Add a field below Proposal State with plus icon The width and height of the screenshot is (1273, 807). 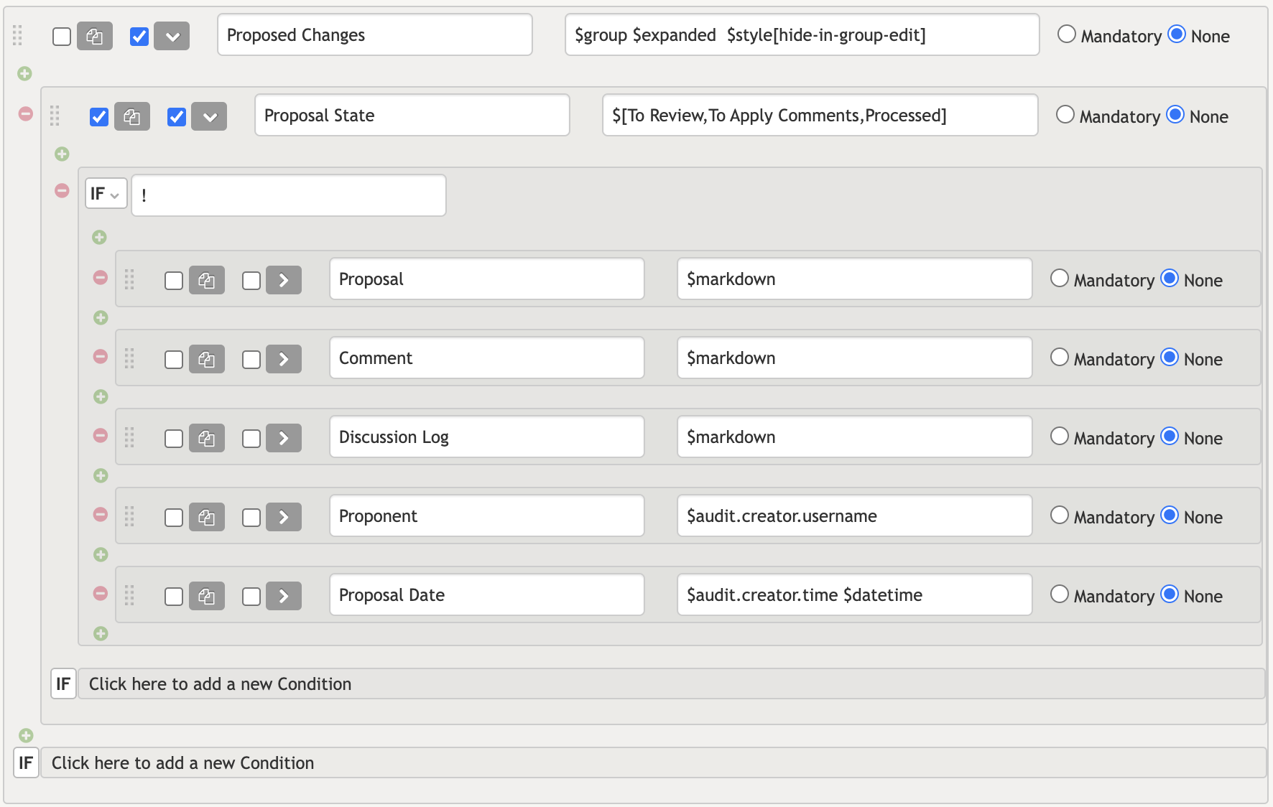(x=63, y=154)
